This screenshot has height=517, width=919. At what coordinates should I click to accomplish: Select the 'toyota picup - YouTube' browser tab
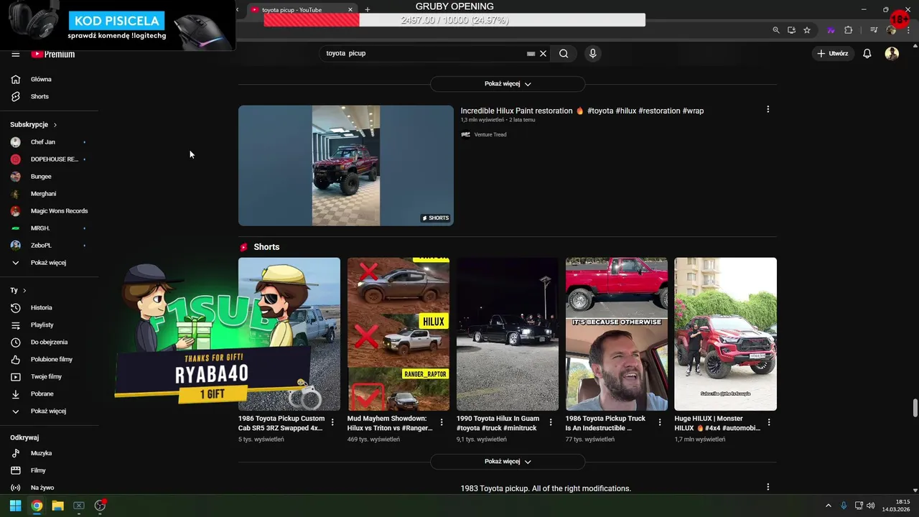pyautogui.click(x=302, y=9)
